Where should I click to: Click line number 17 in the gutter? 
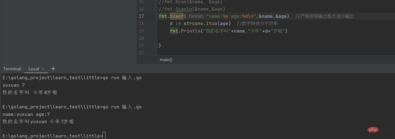pos(141,16)
